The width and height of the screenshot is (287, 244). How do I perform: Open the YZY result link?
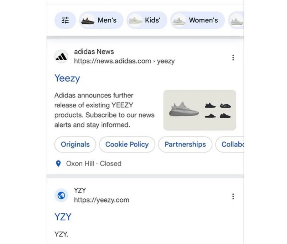coord(63,217)
